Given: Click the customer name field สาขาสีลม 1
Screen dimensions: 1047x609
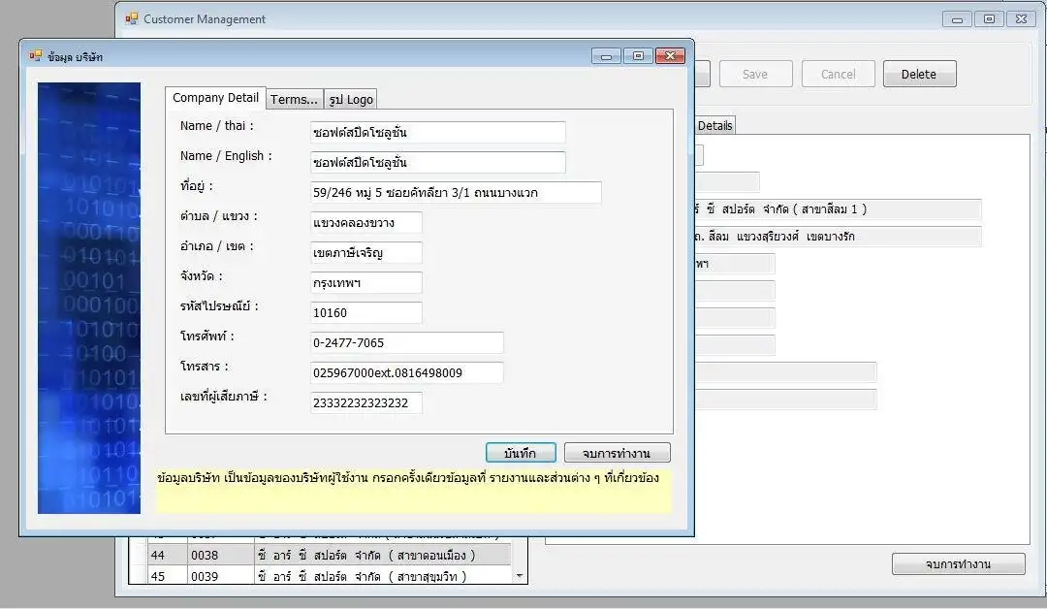Looking at the screenshot, I should coord(838,209).
